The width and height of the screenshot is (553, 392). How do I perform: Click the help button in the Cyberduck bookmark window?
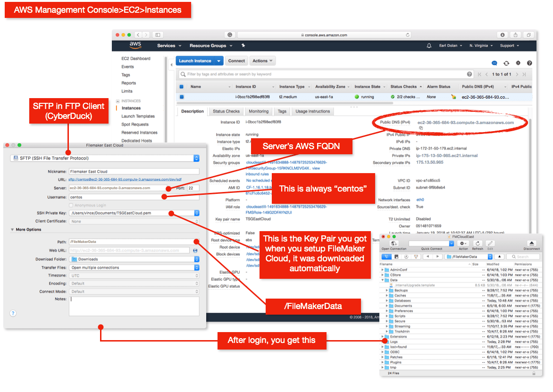[x=13, y=313]
